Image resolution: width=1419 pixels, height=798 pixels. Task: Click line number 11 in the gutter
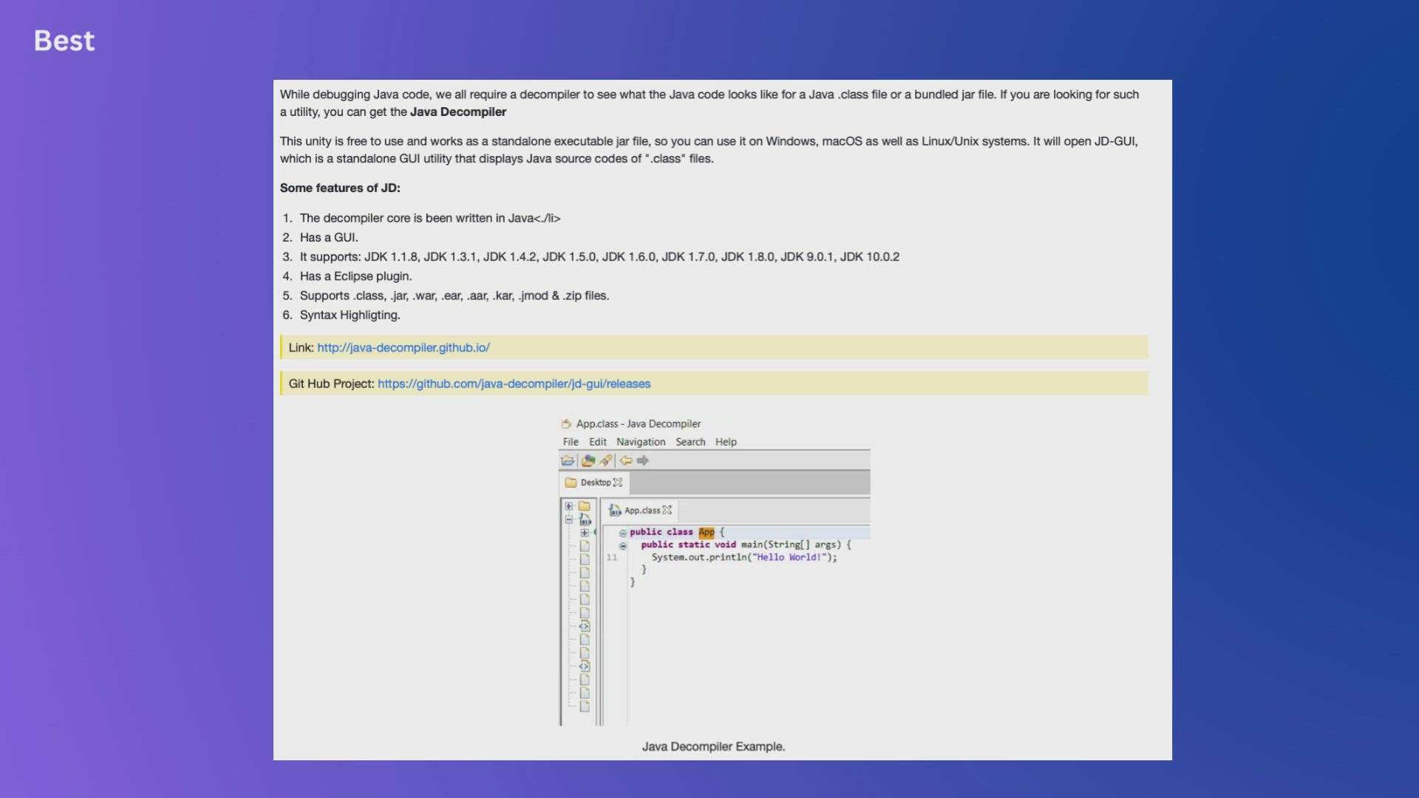(x=612, y=557)
